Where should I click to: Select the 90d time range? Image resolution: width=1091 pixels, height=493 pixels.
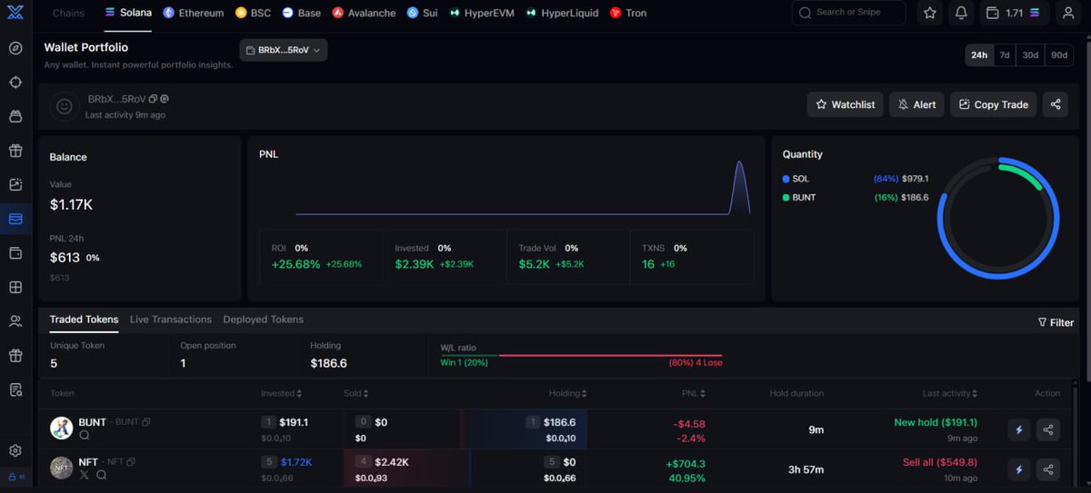tap(1059, 54)
